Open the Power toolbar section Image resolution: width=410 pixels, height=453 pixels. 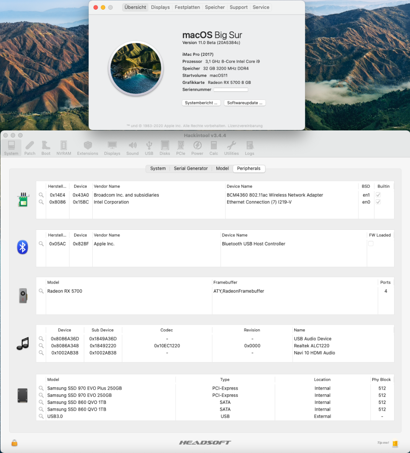(x=197, y=147)
